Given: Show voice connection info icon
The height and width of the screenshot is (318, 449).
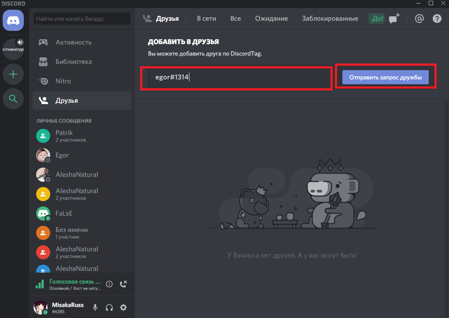Looking at the screenshot, I should [110, 284].
